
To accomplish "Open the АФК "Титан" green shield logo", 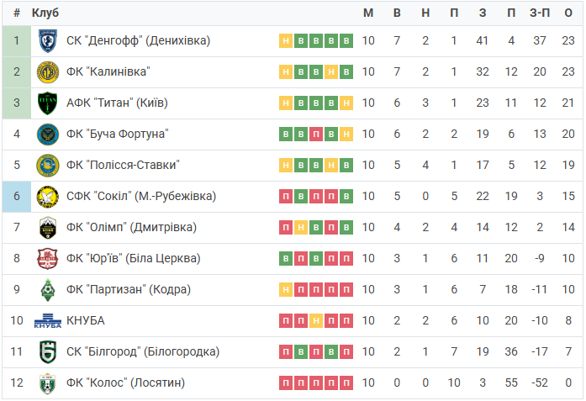I will (x=47, y=103).
